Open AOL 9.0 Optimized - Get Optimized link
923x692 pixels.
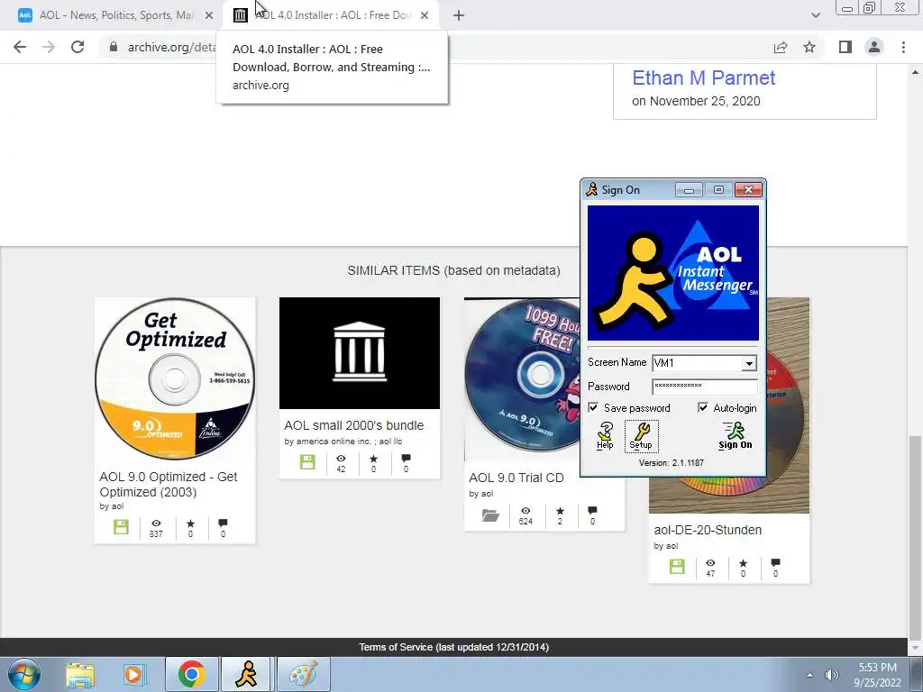169,484
